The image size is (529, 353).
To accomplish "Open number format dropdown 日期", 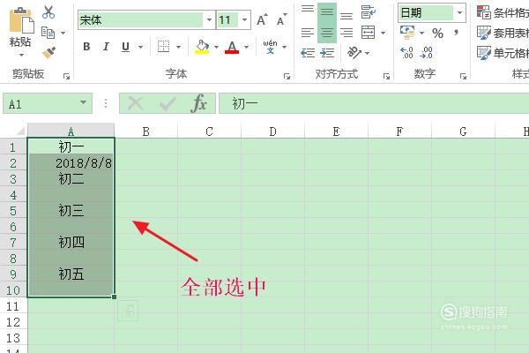I will 459,13.
